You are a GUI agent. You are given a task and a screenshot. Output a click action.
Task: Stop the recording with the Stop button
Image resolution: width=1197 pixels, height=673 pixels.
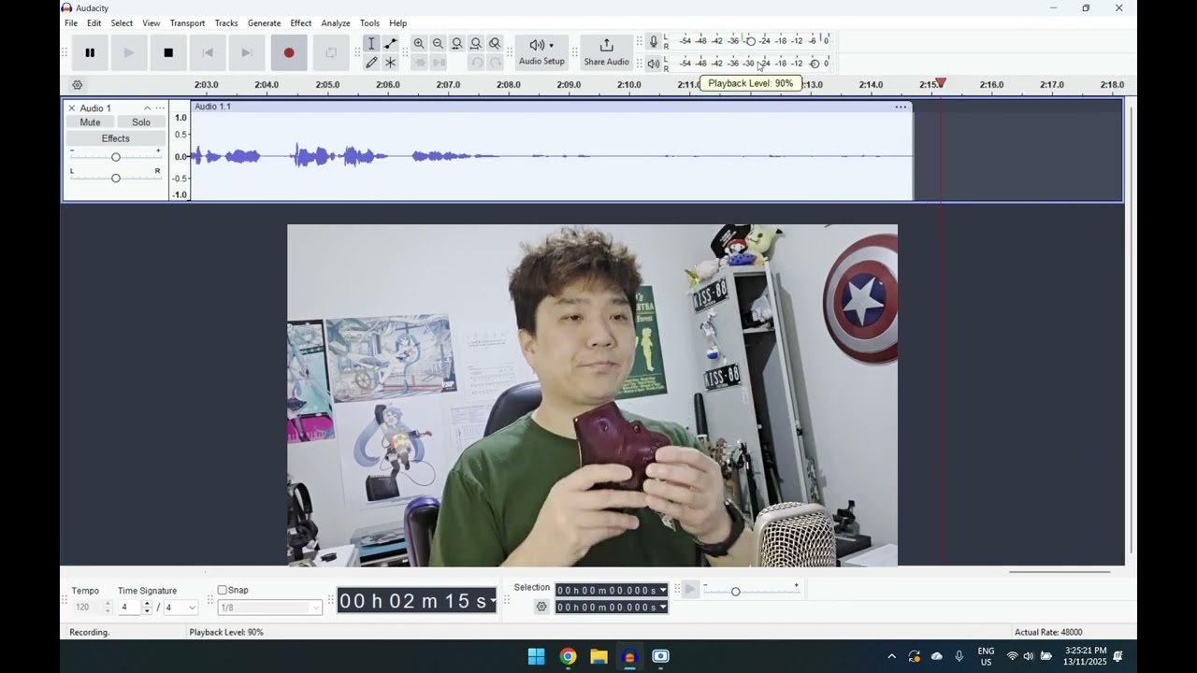168,52
